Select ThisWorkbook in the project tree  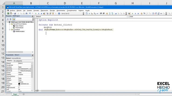(19, 28)
